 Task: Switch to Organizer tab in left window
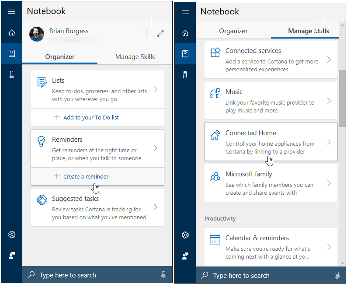coord(60,57)
